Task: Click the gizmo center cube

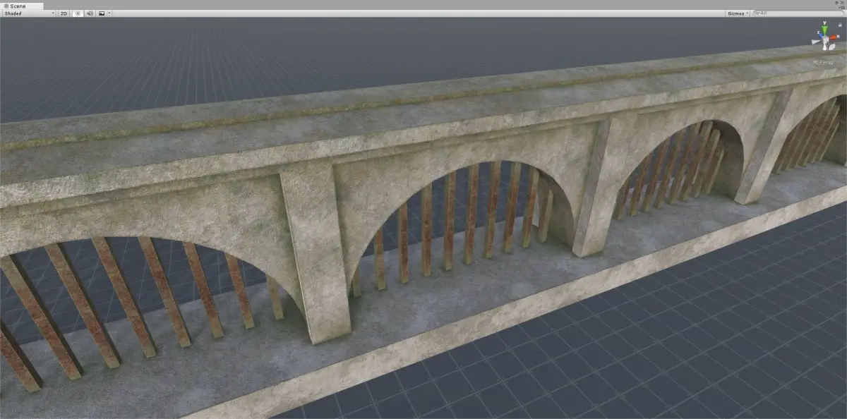Action: 824,40
